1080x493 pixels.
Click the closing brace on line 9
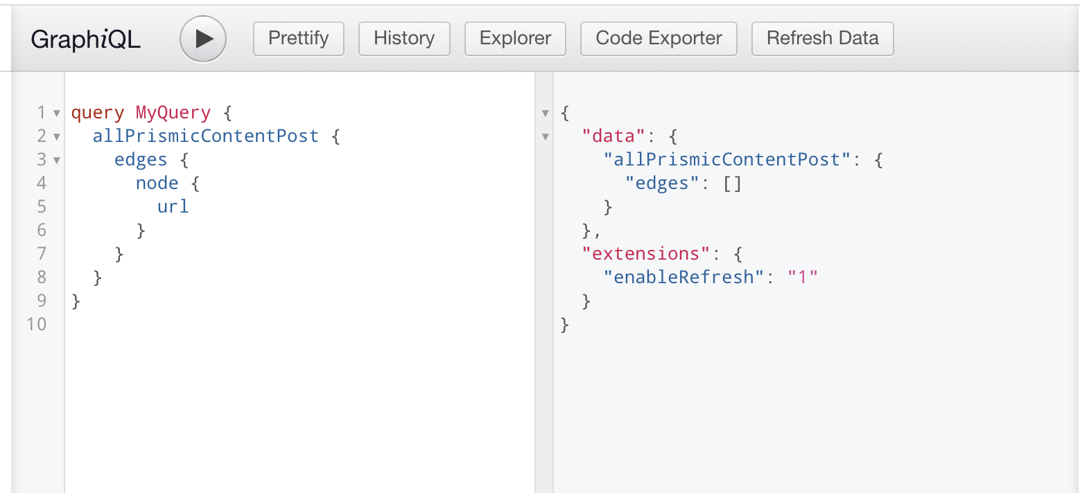76,301
